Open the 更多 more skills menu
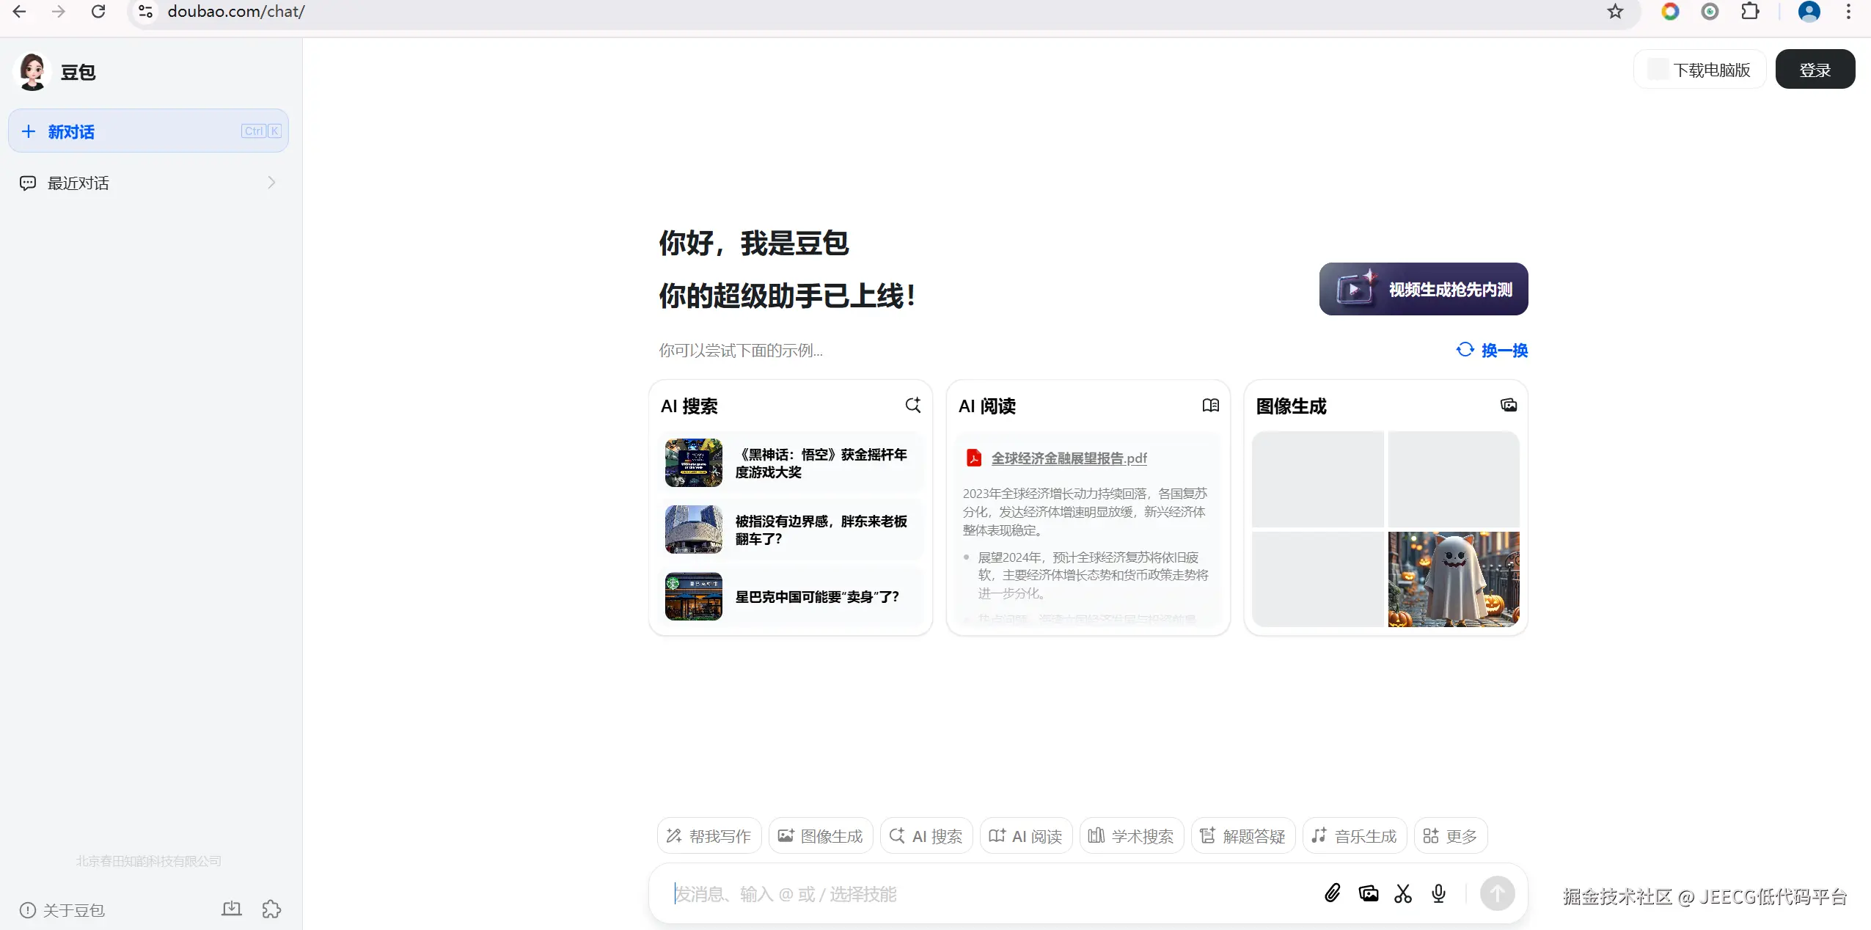Viewport: 1871px width, 930px height. click(x=1450, y=836)
